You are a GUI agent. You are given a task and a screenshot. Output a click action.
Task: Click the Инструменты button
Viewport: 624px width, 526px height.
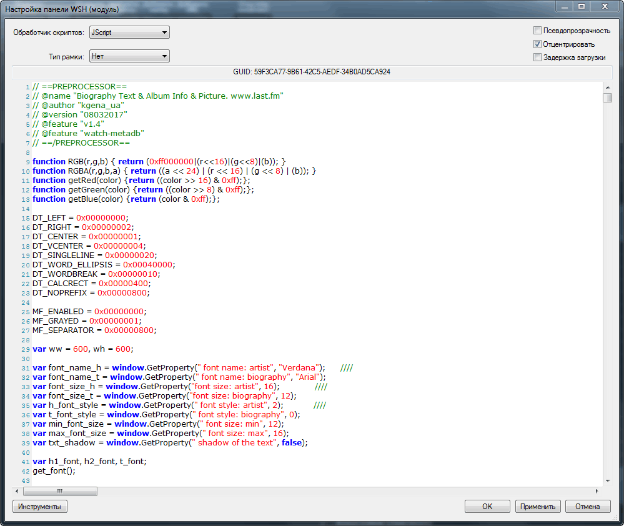[40, 507]
